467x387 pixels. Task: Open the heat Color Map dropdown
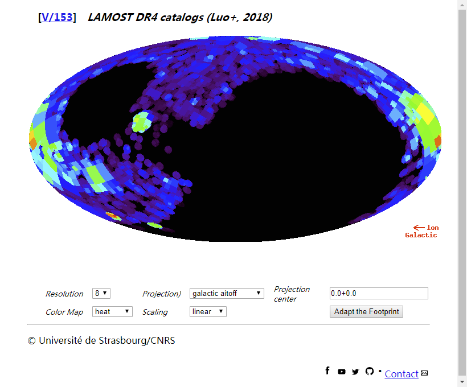pyautogui.click(x=112, y=311)
